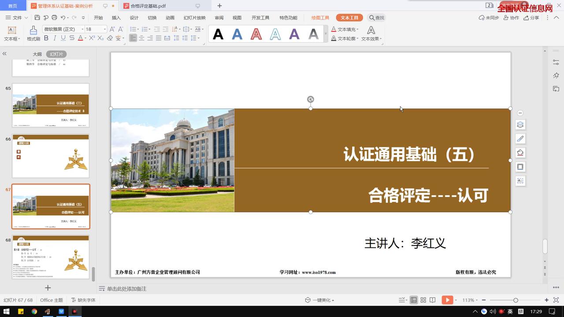Click the brush style icon beside the slide

coord(520,139)
